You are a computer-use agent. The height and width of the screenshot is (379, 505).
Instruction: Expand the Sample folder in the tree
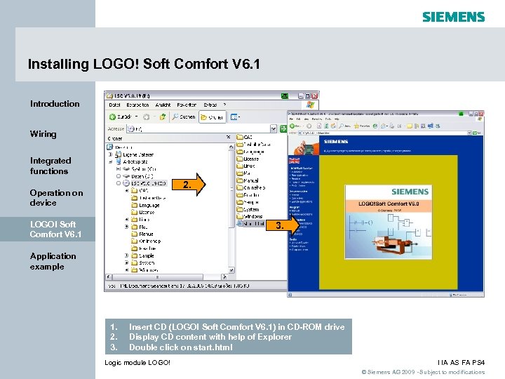tap(126, 255)
